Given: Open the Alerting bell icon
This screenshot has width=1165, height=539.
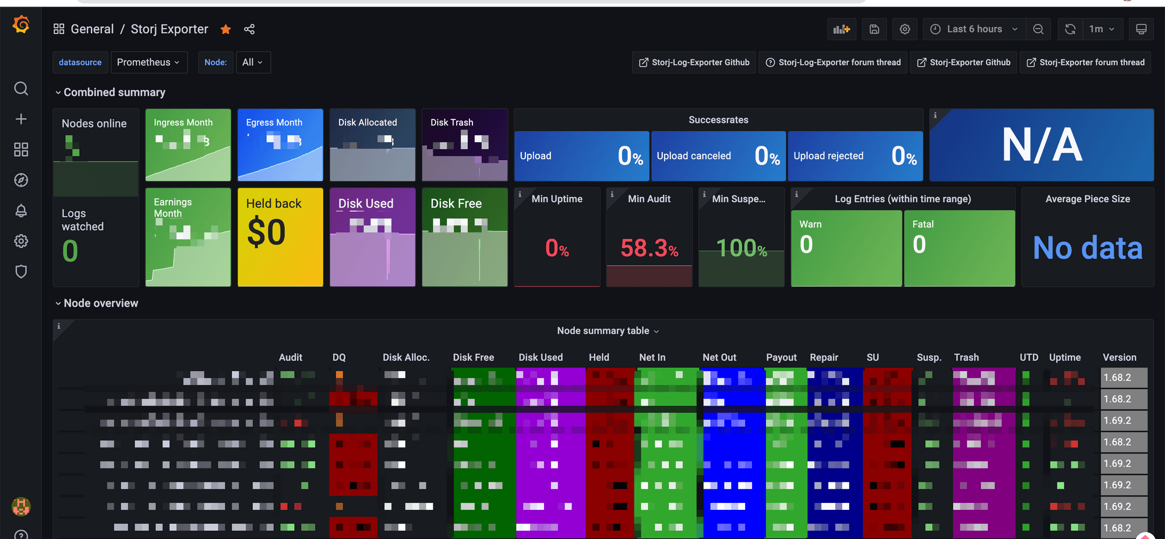Looking at the screenshot, I should [21, 211].
